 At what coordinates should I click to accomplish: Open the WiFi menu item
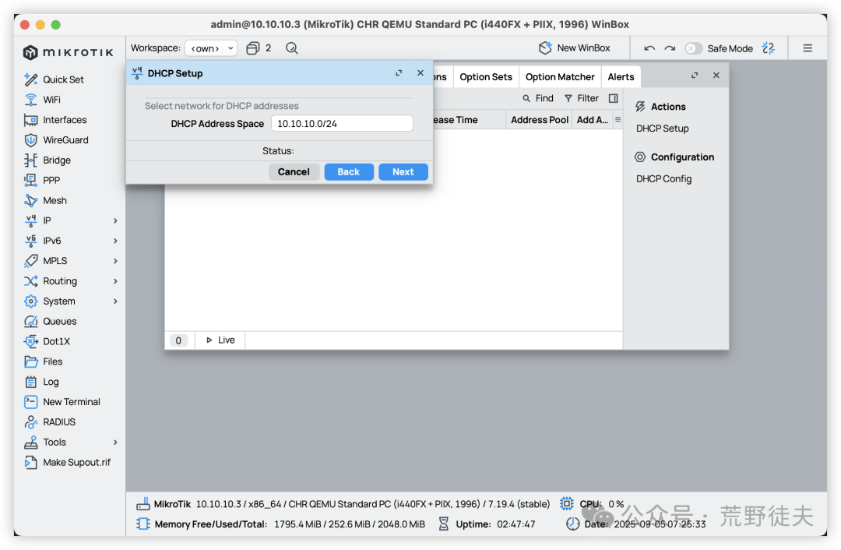pyautogui.click(x=51, y=100)
